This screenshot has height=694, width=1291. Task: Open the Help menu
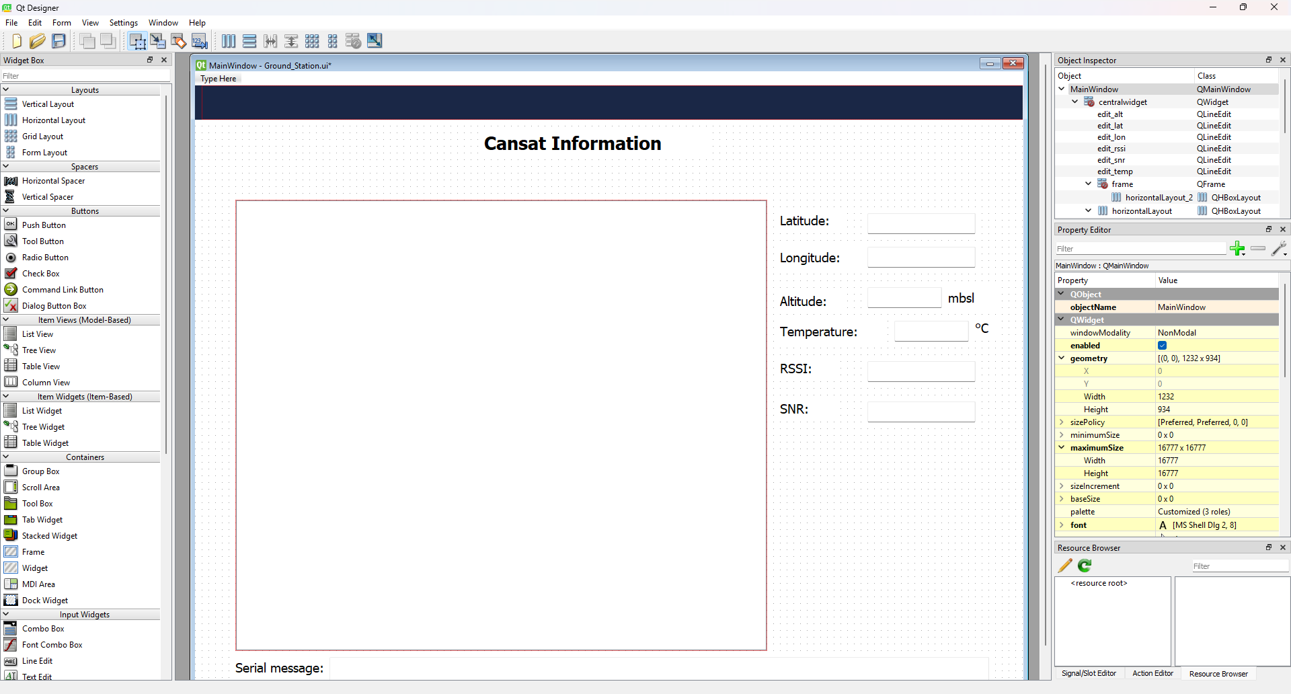(197, 23)
